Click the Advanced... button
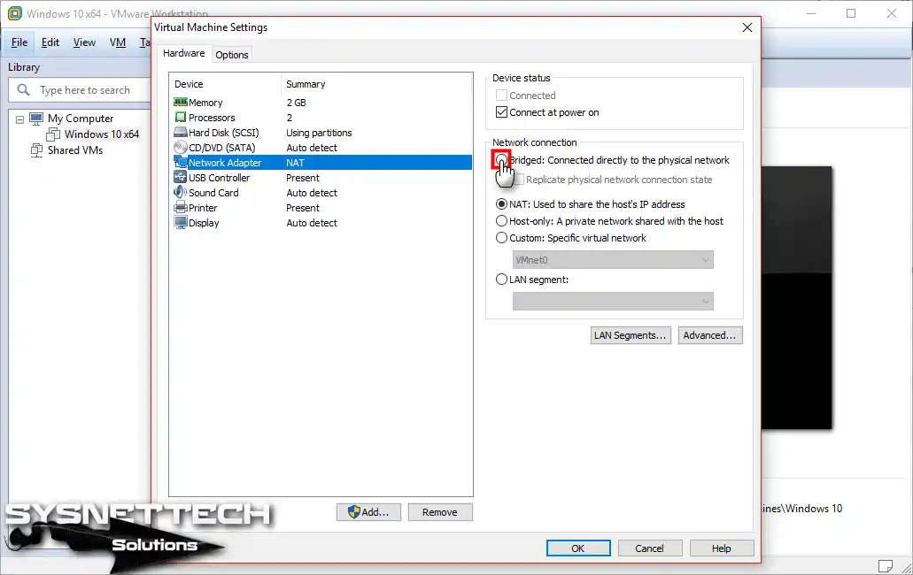The height and width of the screenshot is (575, 913). click(710, 335)
